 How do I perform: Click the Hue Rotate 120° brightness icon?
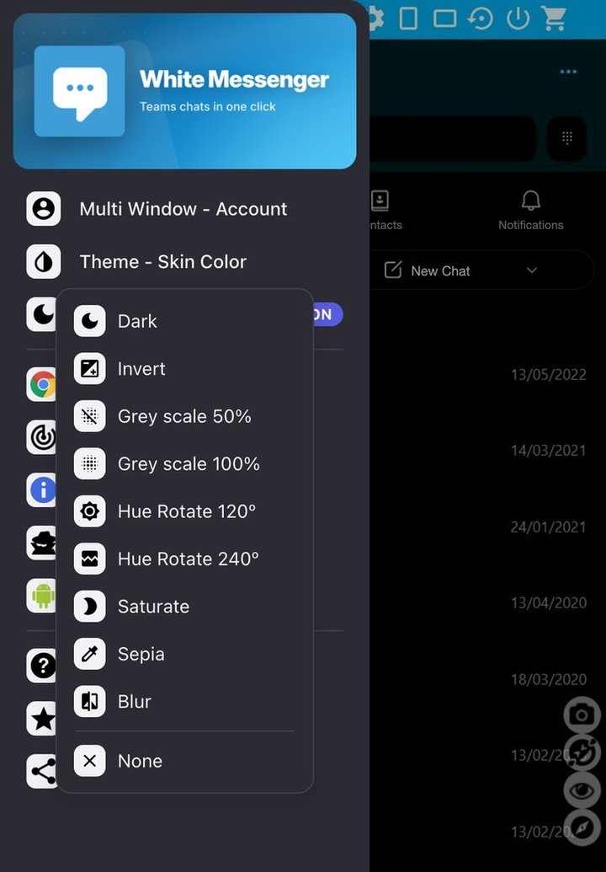click(x=89, y=511)
